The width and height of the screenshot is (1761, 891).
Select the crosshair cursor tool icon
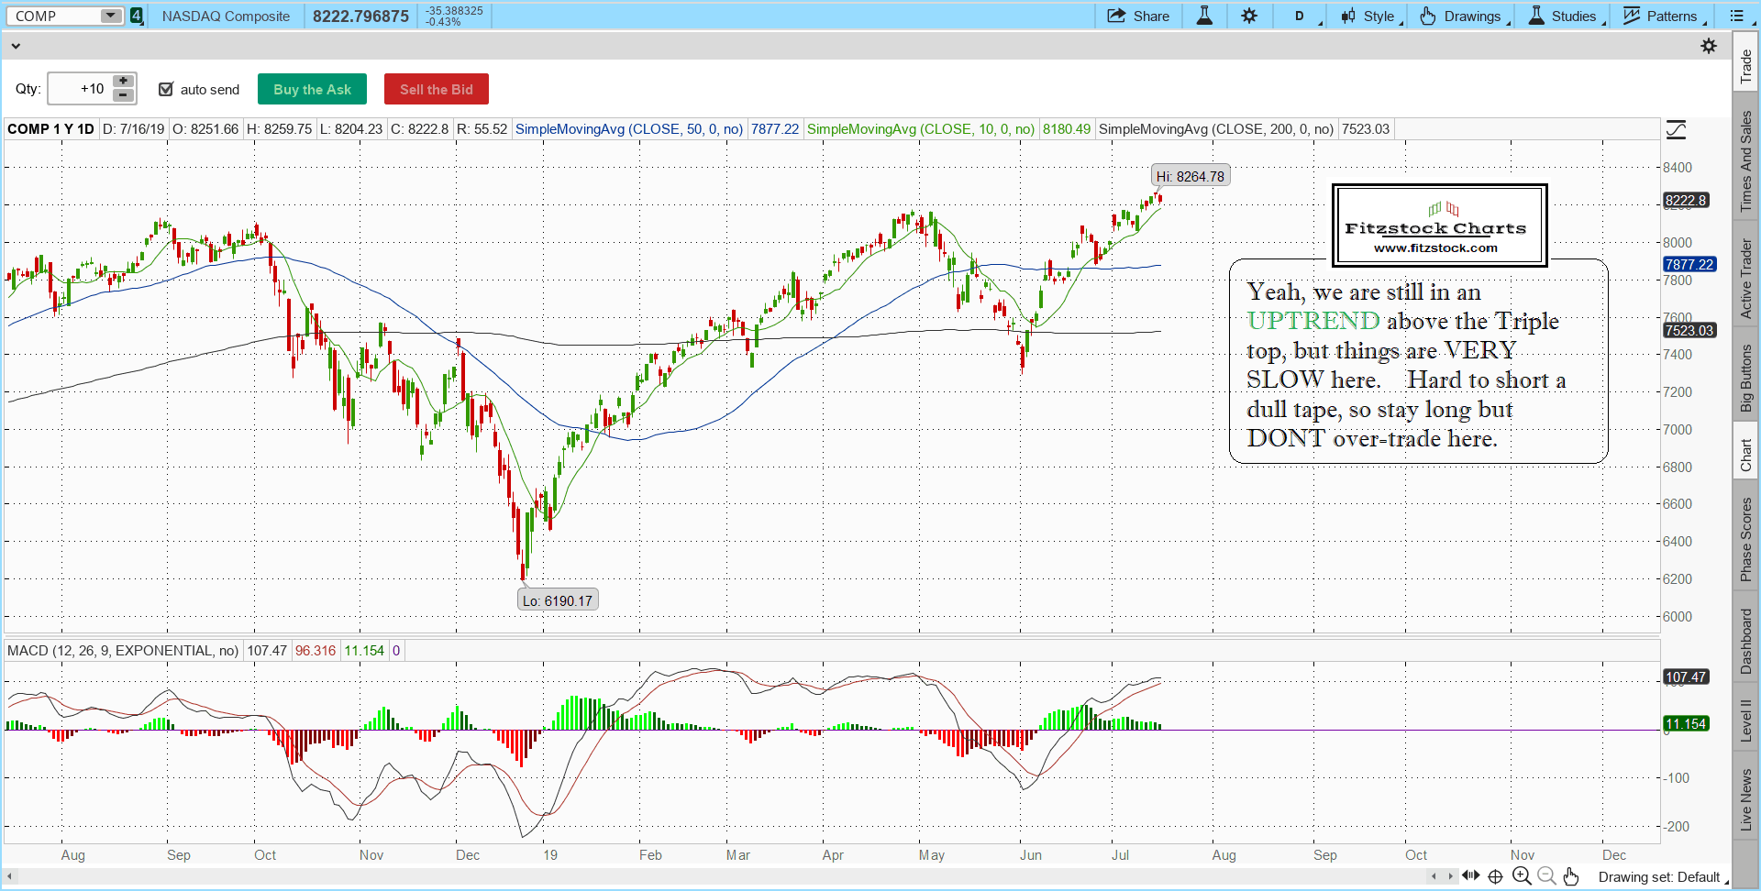1495,876
